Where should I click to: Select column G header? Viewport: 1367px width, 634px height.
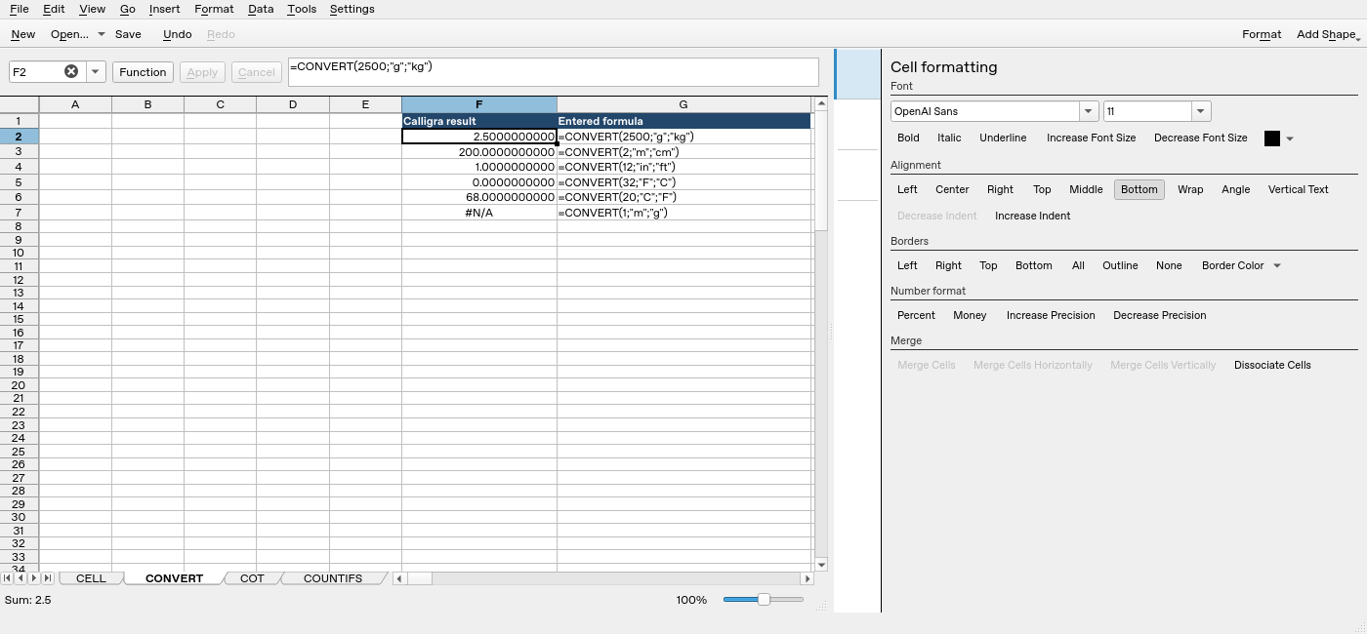coord(683,104)
